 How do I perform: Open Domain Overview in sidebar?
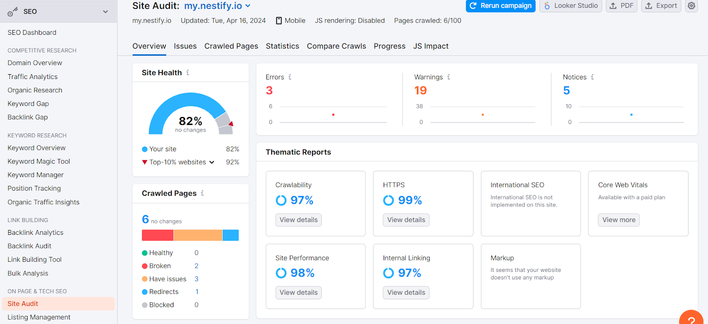coord(35,63)
